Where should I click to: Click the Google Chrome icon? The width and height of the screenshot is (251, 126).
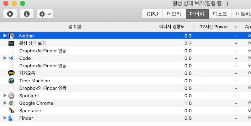[x=11, y=103]
